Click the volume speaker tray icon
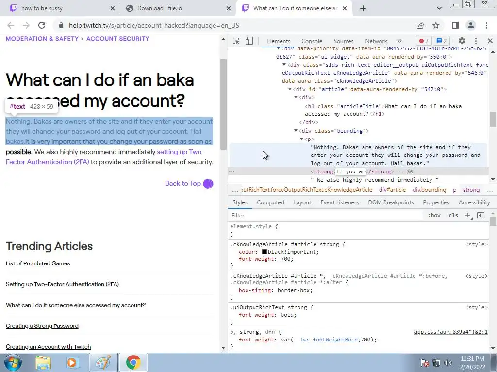497x372 pixels. pyautogui.click(x=448, y=363)
